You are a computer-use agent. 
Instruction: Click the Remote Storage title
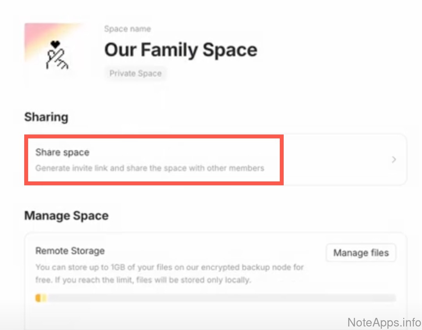[x=70, y=251]
